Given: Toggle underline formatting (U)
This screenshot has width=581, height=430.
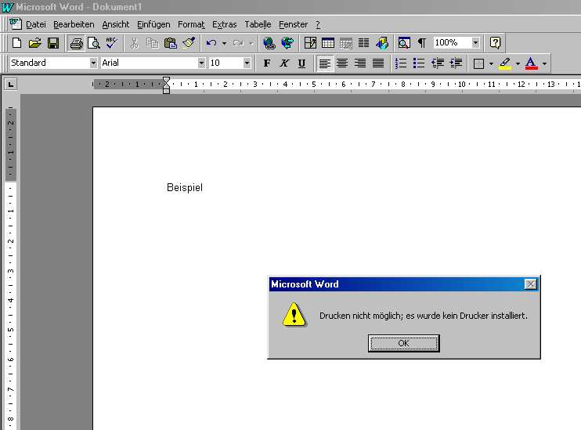Looking at the screenshot, I should [x=302, y=63].
